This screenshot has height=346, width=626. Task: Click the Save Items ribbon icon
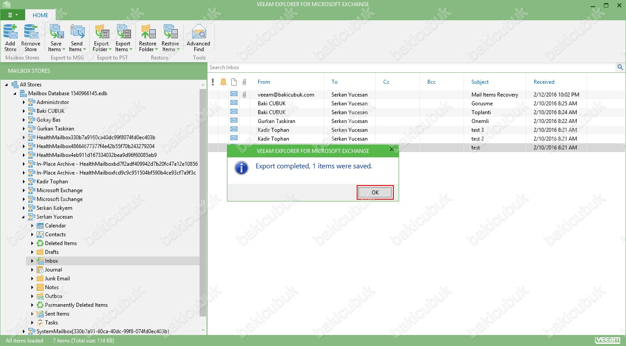click(x=56, y=32)
